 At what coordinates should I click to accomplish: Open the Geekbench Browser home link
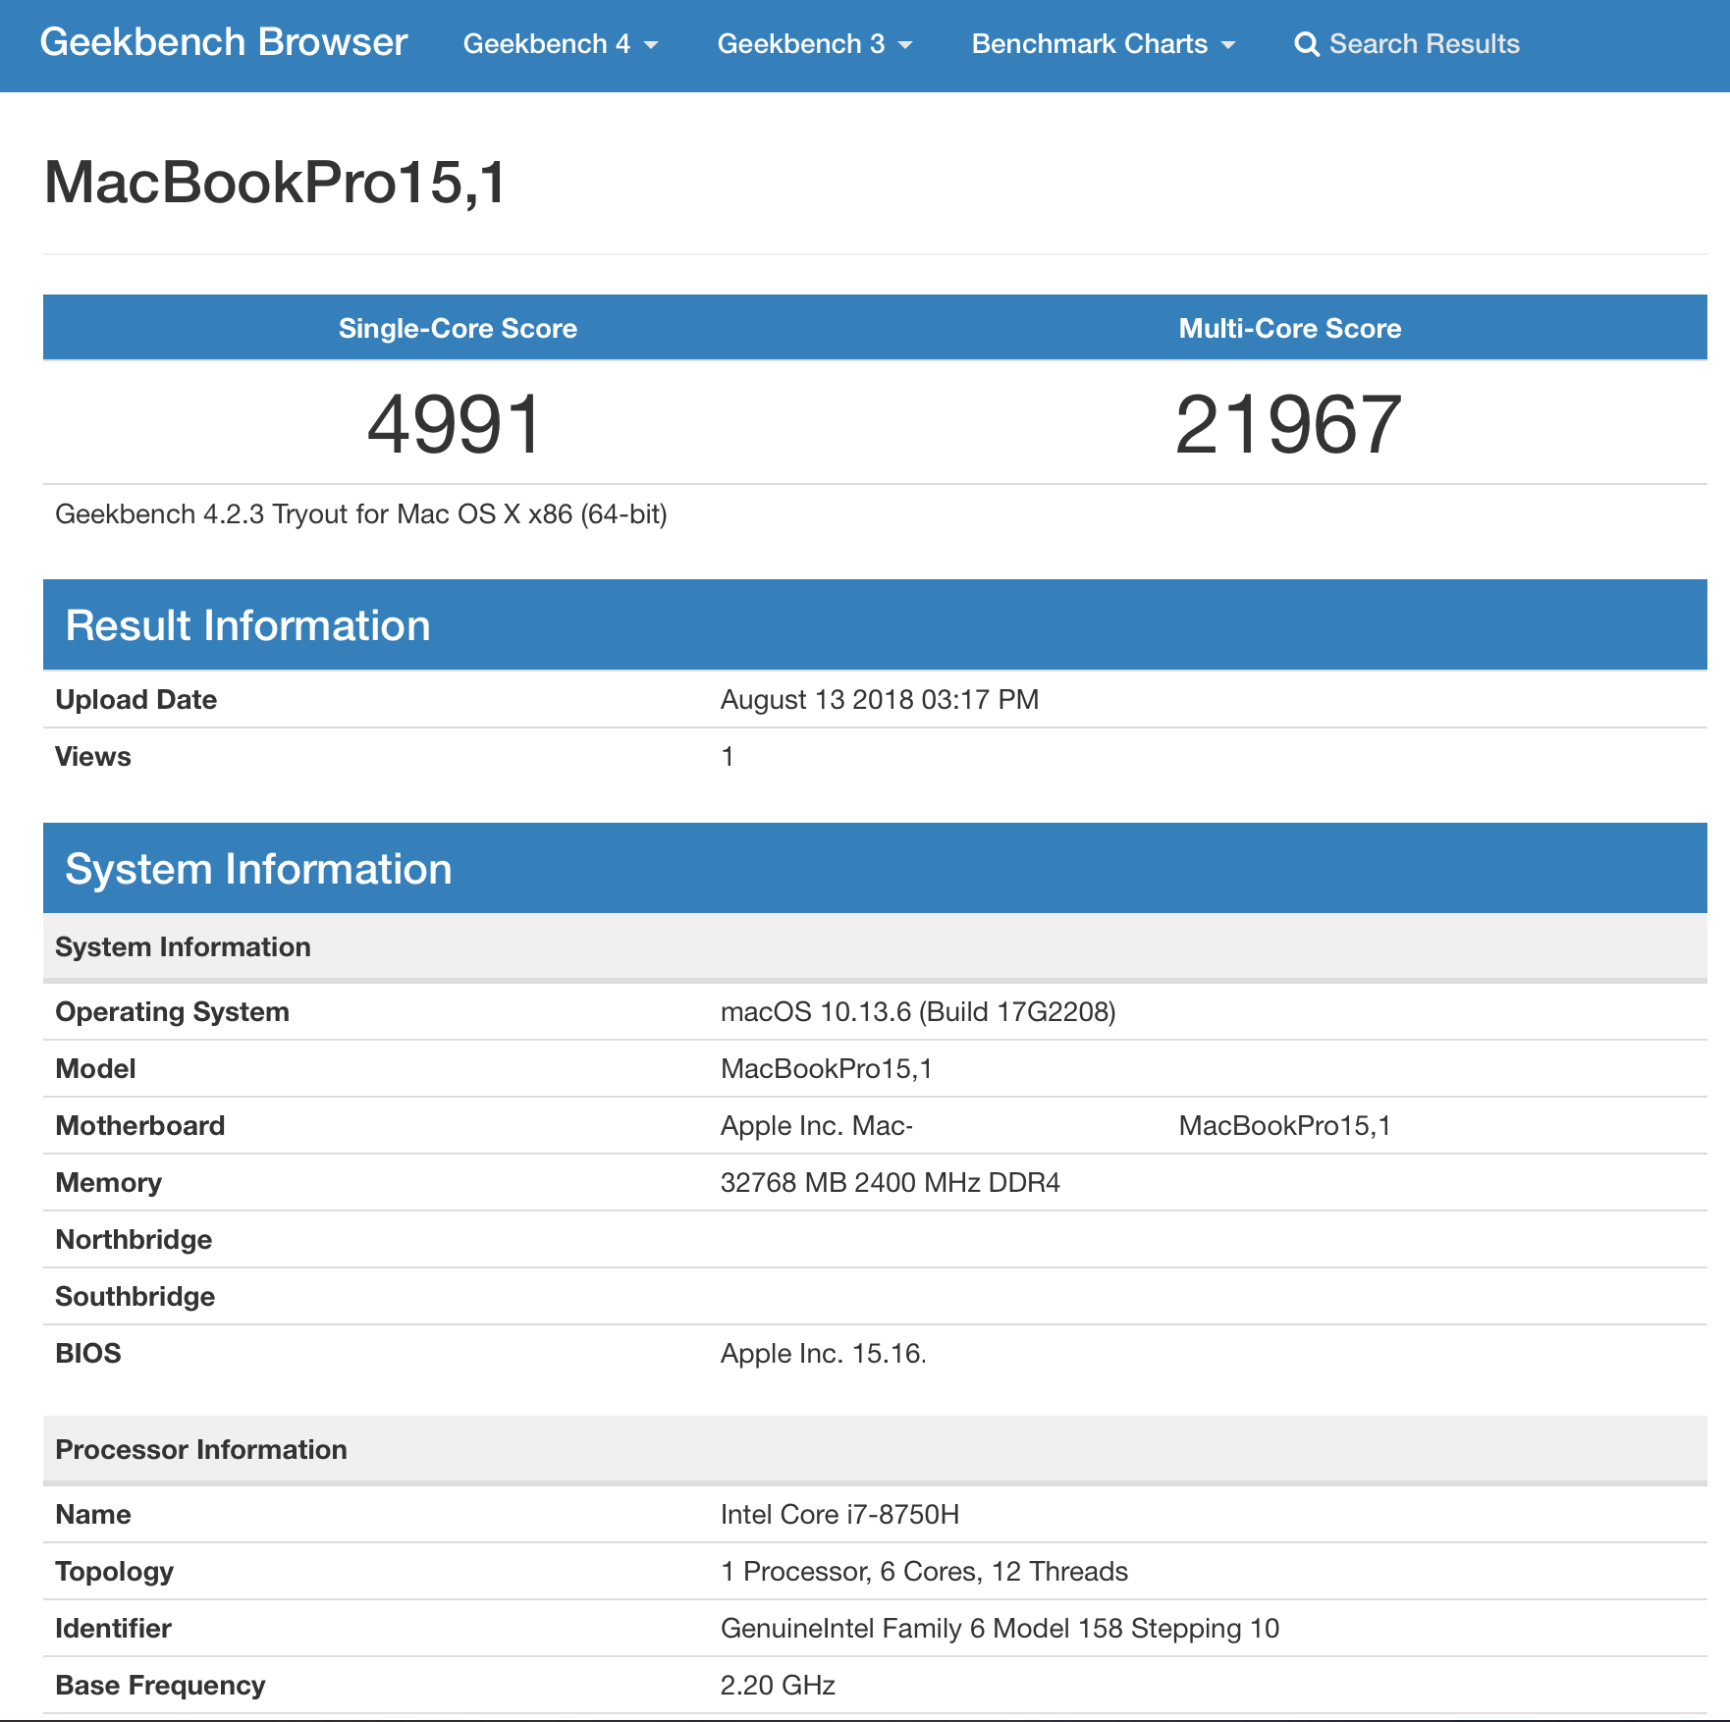[x=223, y=42]
